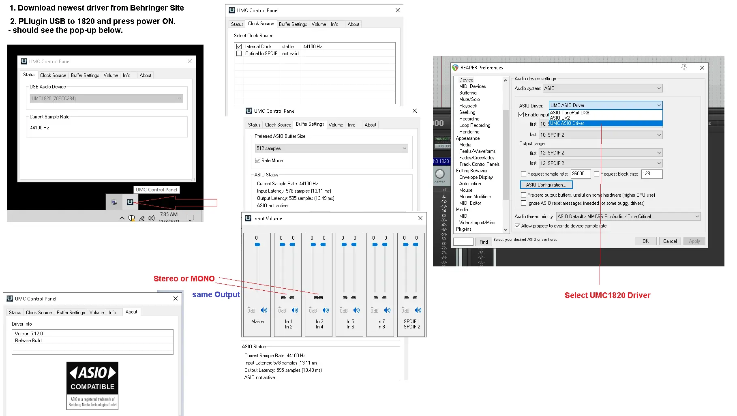Select Buffering in REAPER preferences tree

coord(468,93)
